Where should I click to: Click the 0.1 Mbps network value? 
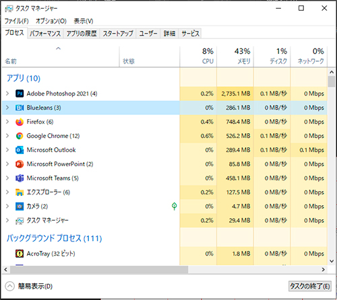coord(311,150)
